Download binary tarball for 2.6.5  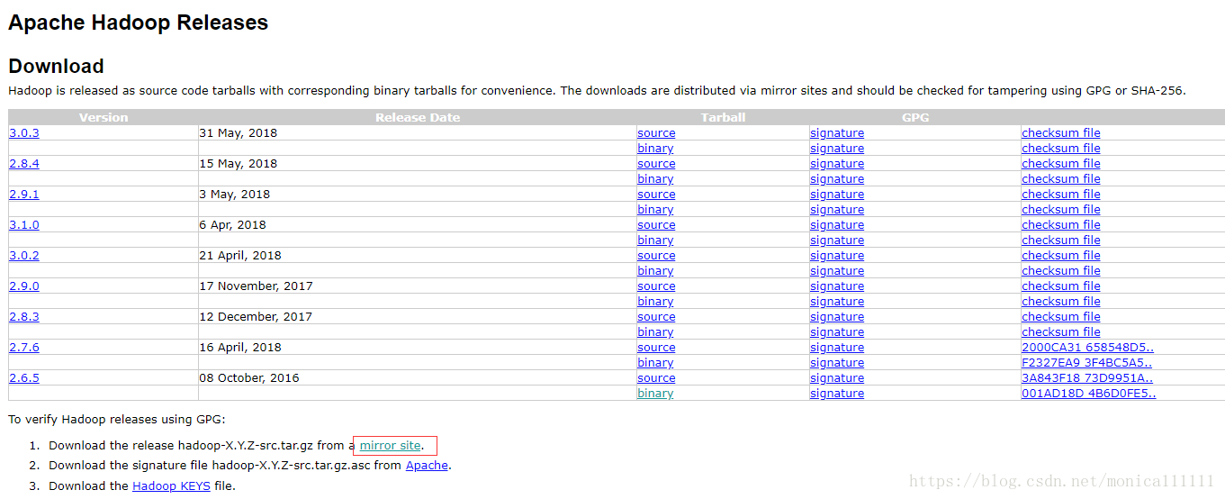click(x=655, y=394)
